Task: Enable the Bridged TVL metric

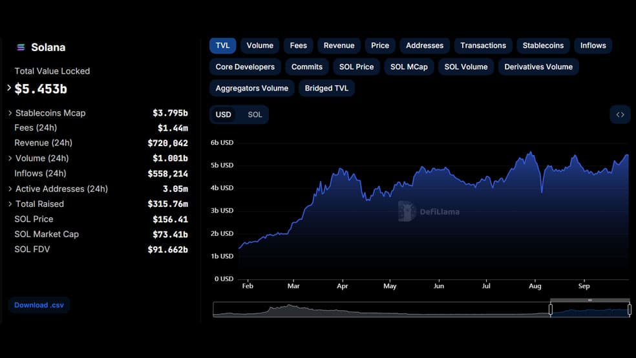Action: pyautogui.click(x=326, y=89)
